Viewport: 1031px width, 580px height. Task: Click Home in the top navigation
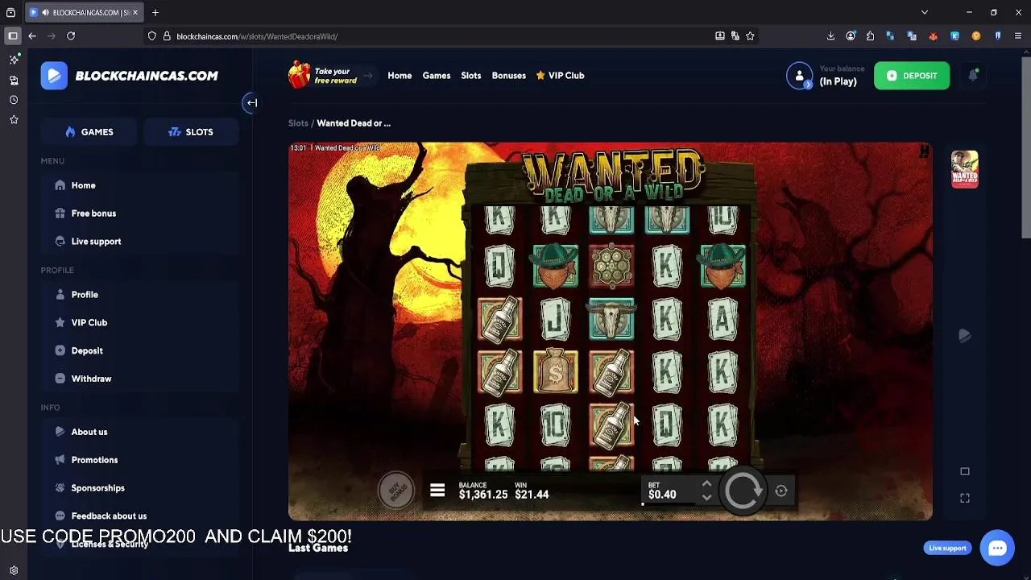pyautogui.click(x=400, y=76)
